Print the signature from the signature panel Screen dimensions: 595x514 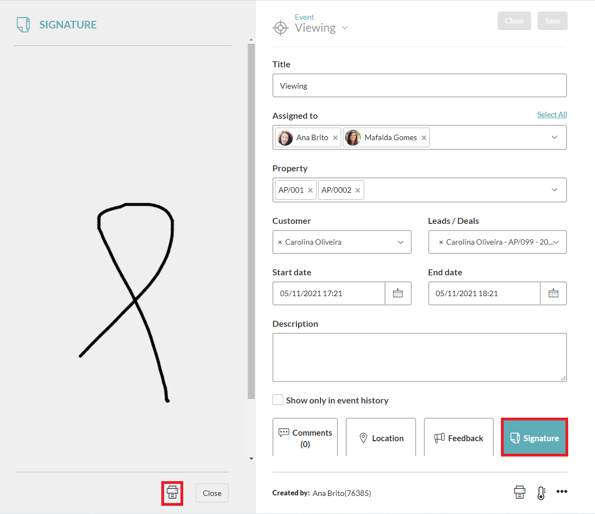tap(172, 493)
